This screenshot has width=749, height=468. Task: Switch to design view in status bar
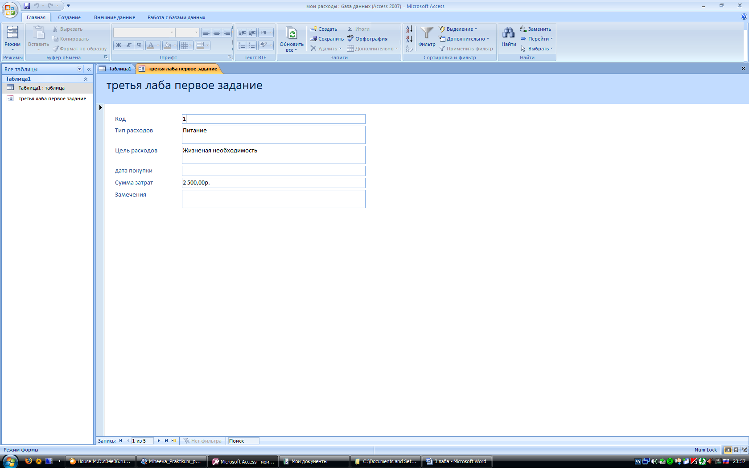[x=745, y=450]
